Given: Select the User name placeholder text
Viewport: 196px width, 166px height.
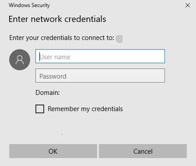Looking at the screenshot, I should pyautogui.click(x=55, y=57).
